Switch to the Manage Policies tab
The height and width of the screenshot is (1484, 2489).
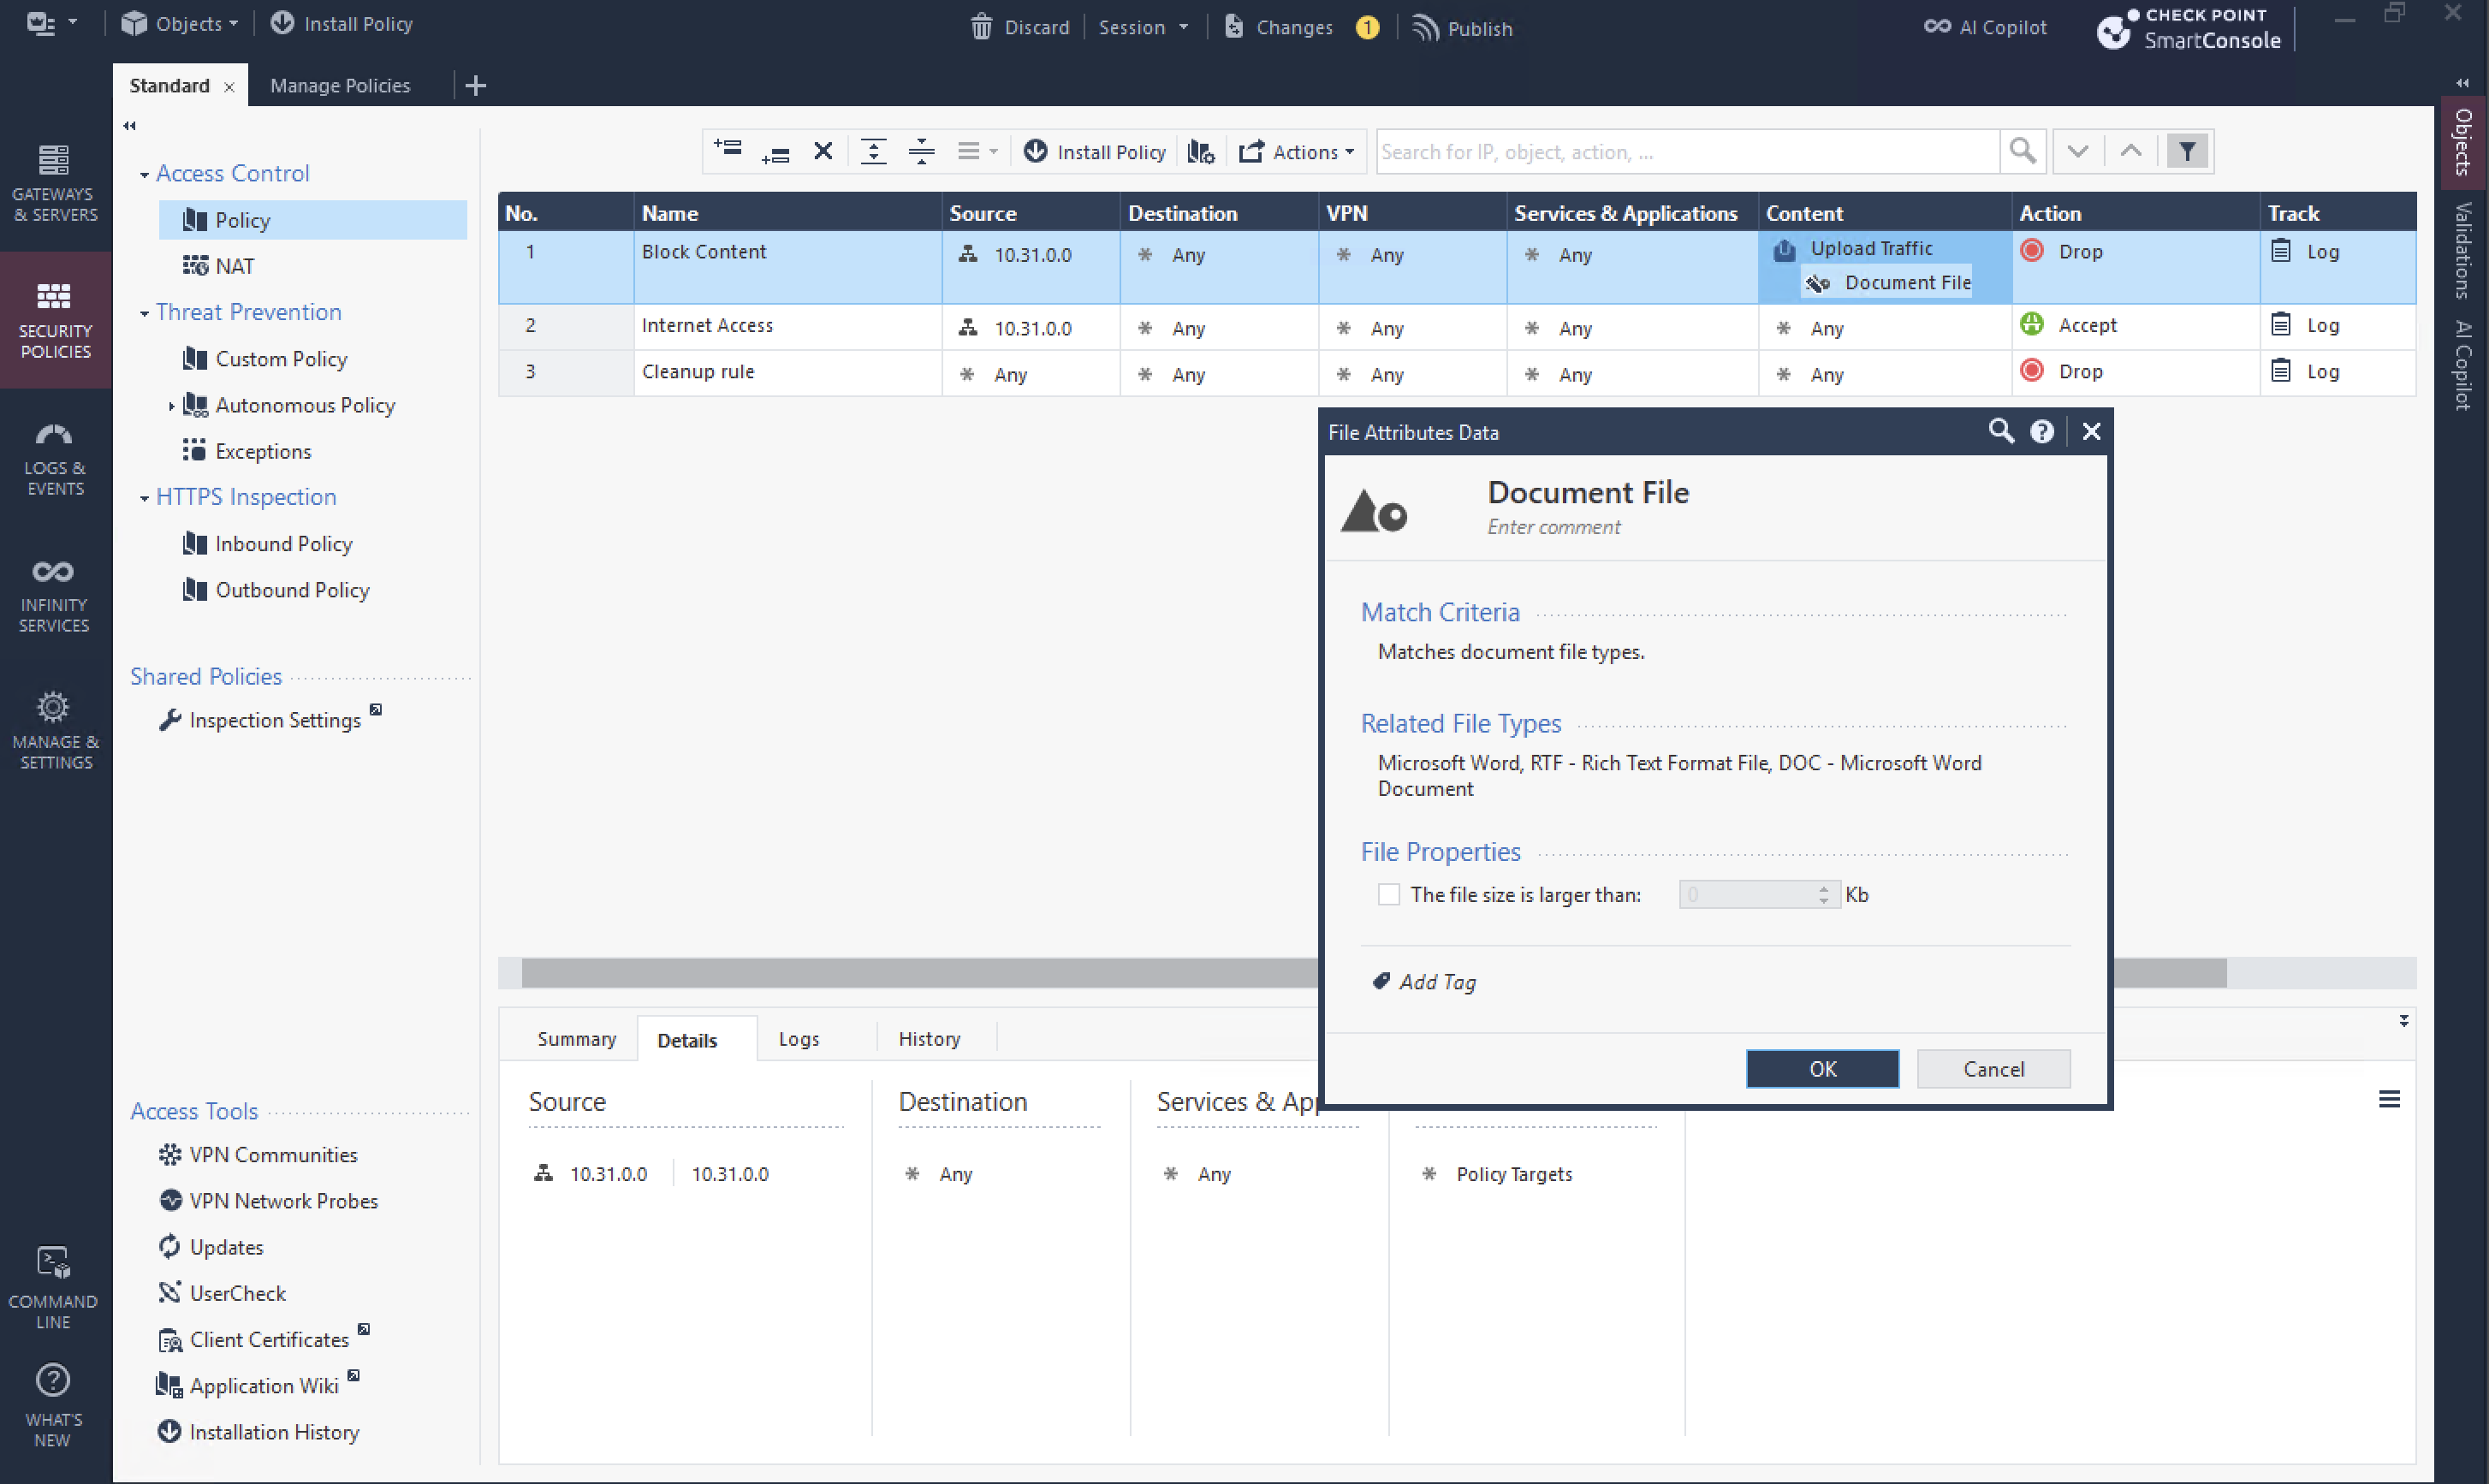tap(340, 85)
